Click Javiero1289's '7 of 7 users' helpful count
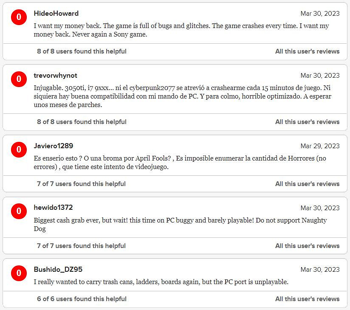Viewport: 350px width, 310px height. [82, 184]
